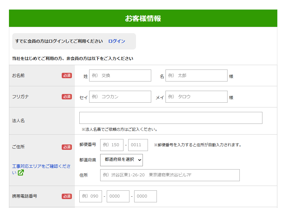Click the 名 first name input field

click(x=196, y=76)
